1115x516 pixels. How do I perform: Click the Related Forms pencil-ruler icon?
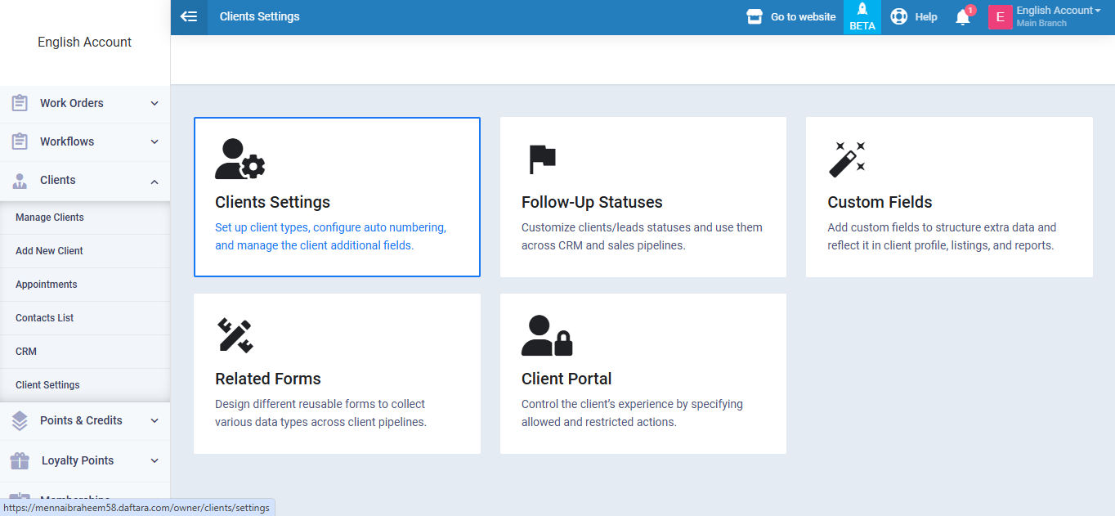235,335
